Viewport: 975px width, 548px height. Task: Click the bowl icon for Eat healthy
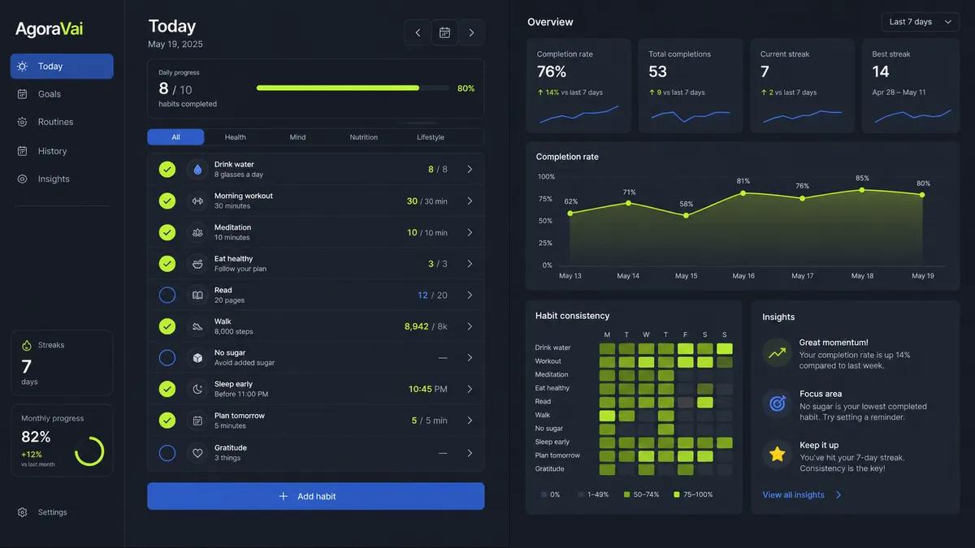tap(197, 264)
